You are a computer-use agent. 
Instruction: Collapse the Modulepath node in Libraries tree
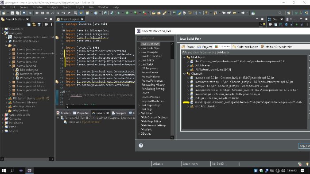(x=185, y=57)
